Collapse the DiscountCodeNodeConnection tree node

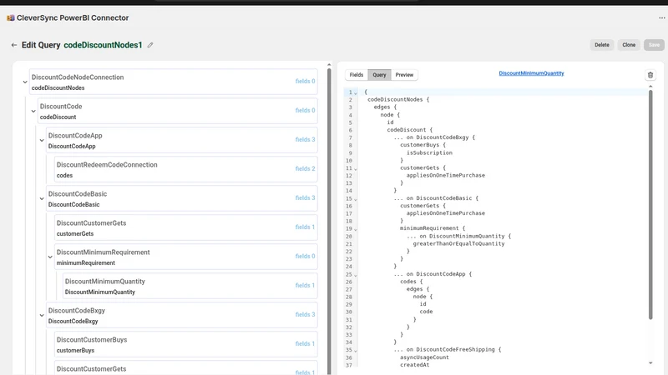pyautogui.click(x=25, y=82)
